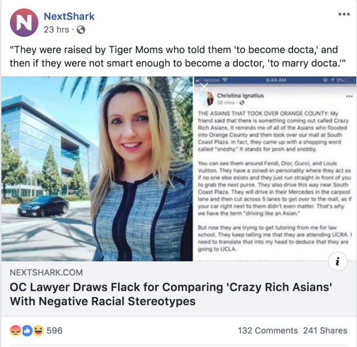357x347 pixels.
Task: Click the globe public audience icon
Action: pyautogui.click(x=81, y=29)
